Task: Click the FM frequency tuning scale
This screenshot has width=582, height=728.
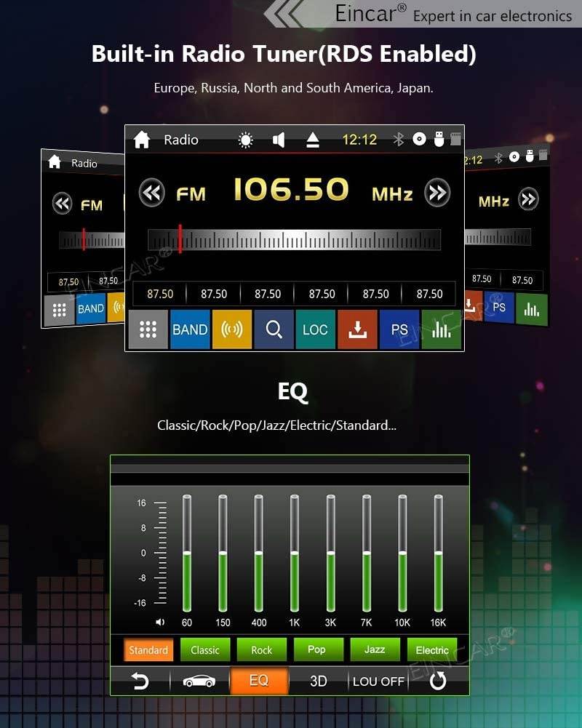Action: [294, 240]
